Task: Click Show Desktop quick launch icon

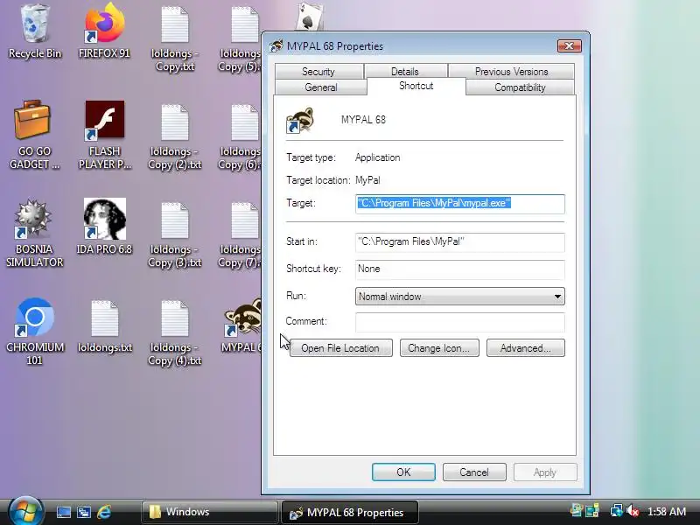Action: click(x=63, y=512)
